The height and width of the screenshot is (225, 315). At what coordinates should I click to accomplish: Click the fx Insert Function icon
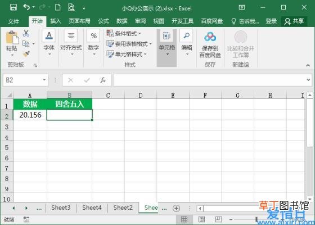click(x=103, y=80)
